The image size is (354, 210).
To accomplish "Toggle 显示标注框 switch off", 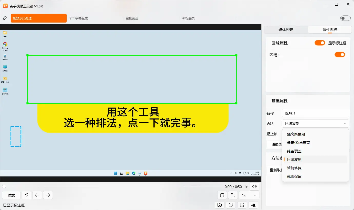I will [x=320, y=43].
